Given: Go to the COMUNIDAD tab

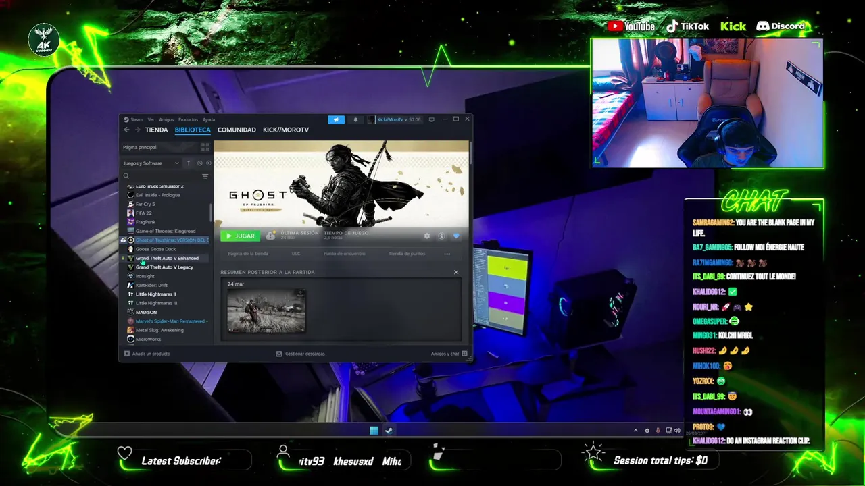Looking at the screenshot, I should click(x=237, y=130).
